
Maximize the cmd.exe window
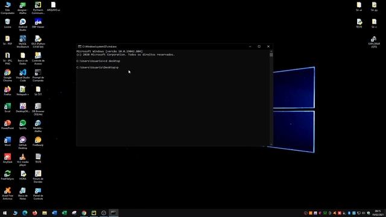259,46
